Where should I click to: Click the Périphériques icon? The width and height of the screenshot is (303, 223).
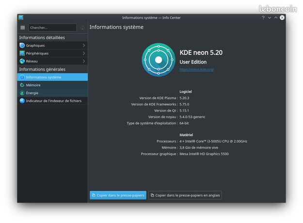coord(22,53)
